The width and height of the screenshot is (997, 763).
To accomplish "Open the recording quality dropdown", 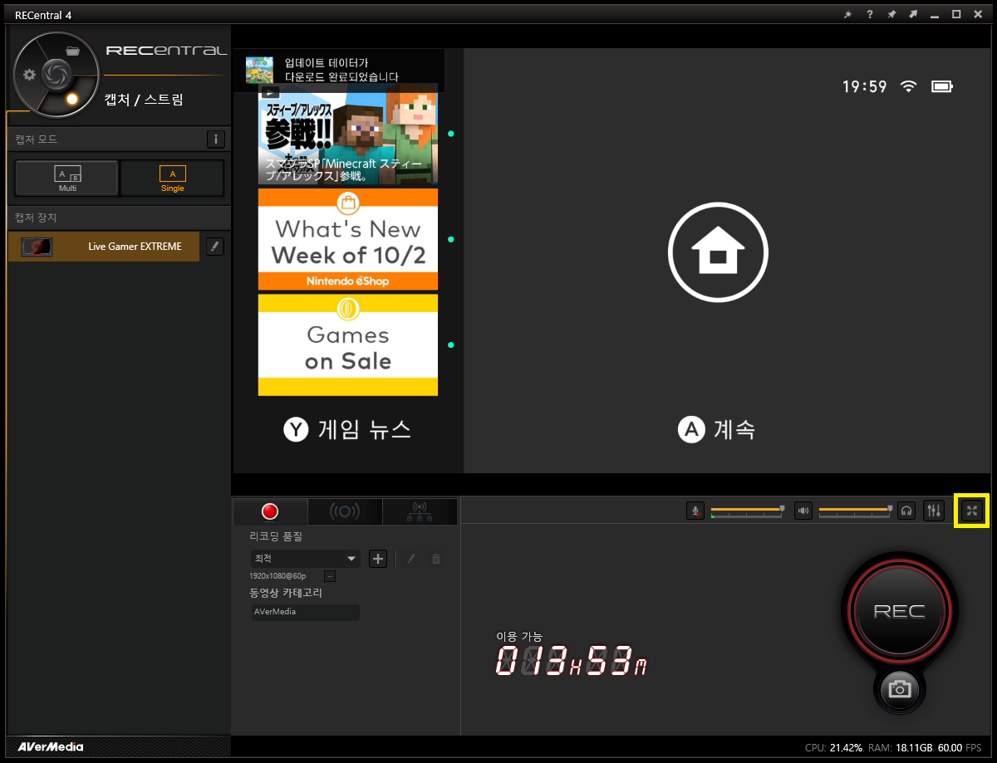I will point(305,559).
